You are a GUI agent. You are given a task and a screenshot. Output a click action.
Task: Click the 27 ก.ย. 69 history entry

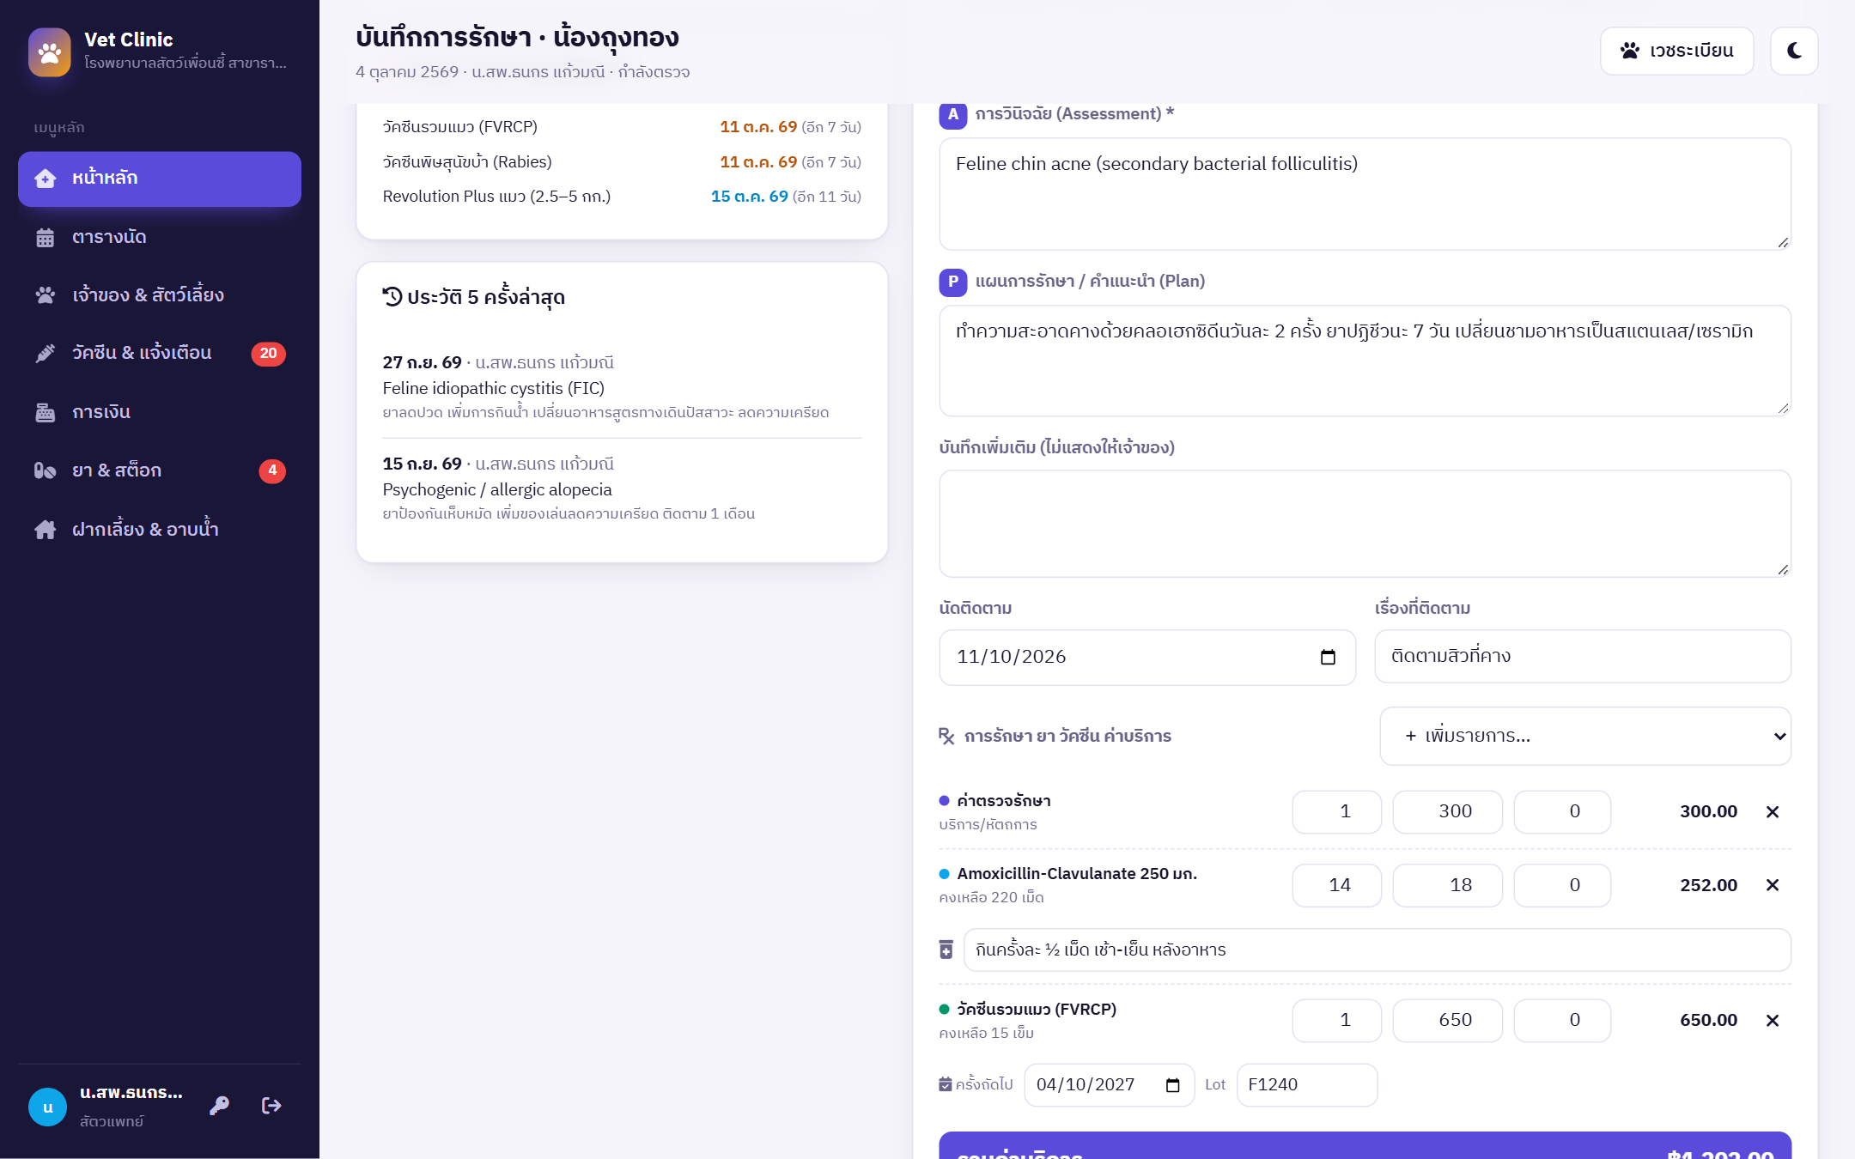pyautogui.click(x=622, y=387)
